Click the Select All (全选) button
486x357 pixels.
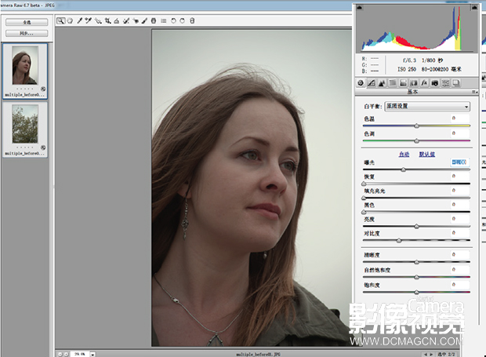[x=27, y=22]
